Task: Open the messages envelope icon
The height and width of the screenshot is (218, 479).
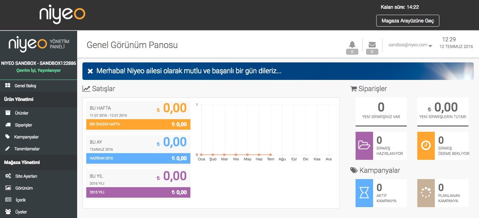Action: (372, 45)
